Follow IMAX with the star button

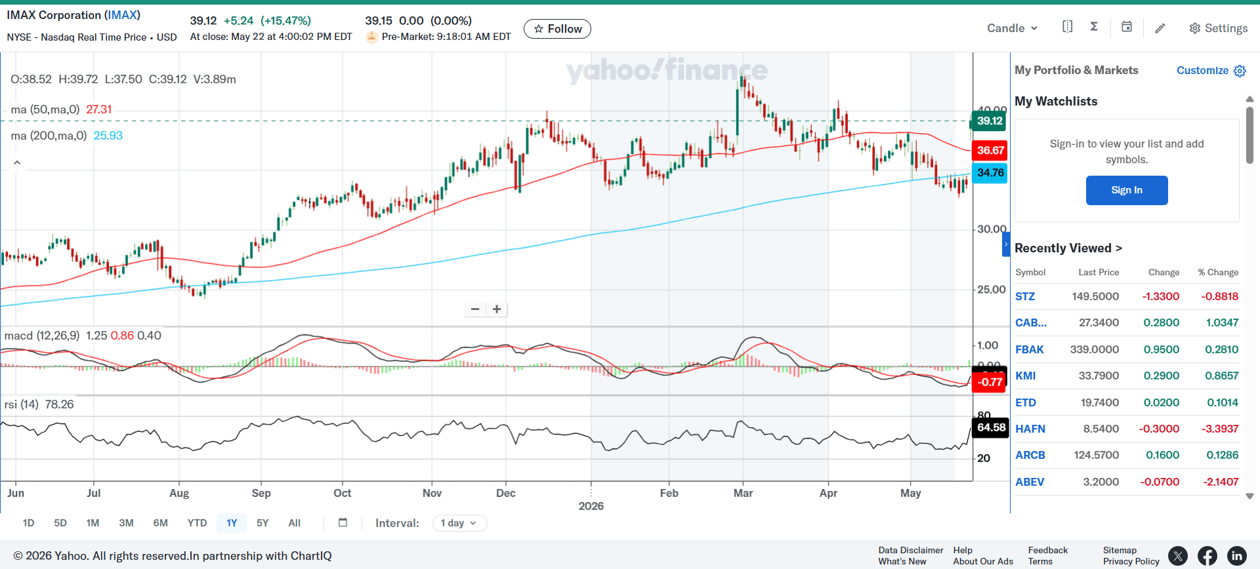[x=557, y=29]
